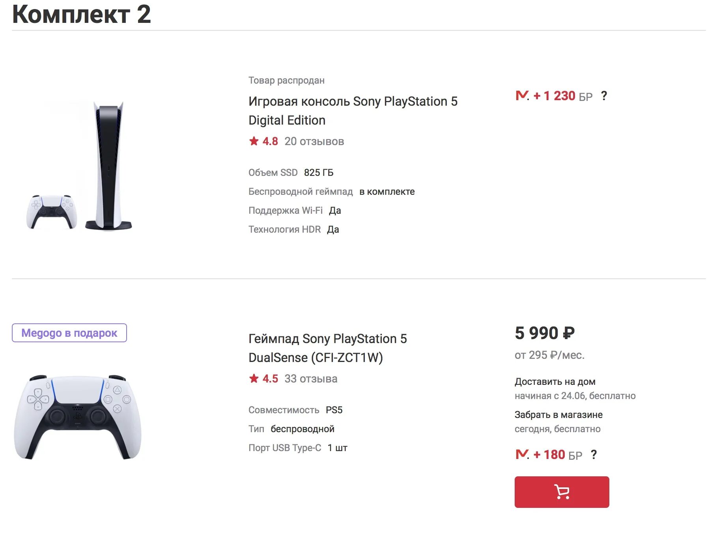Image resolution: width=717 pixels, height=541 pixels.
Task: Click the red star rating 4.5
Action: click(x=263, y=379)
